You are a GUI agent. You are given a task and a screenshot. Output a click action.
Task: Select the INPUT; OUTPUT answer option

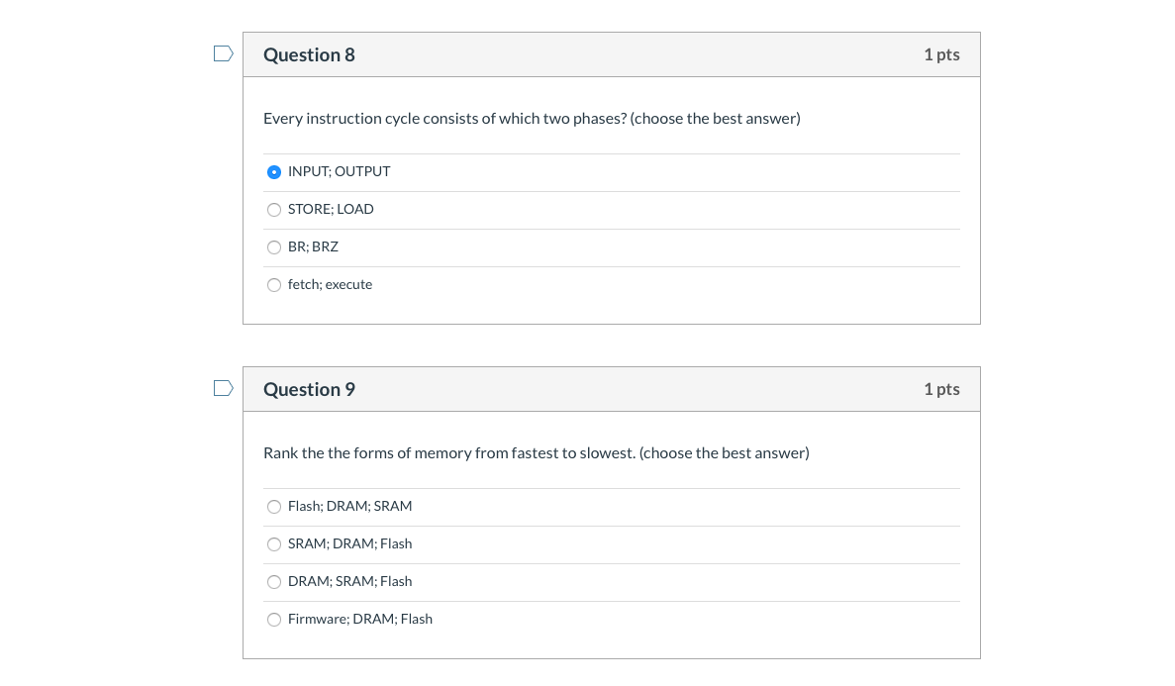tap(274, 172)
